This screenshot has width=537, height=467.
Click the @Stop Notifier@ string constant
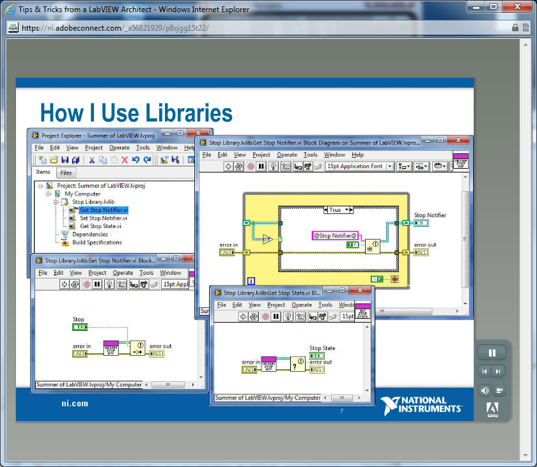tap(335, 235)
